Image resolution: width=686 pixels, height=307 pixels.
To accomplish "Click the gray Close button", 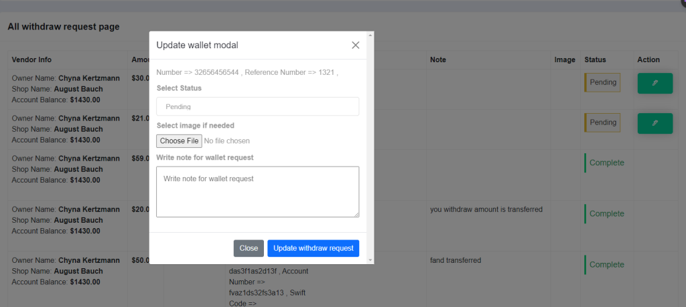I will point(249,248).
